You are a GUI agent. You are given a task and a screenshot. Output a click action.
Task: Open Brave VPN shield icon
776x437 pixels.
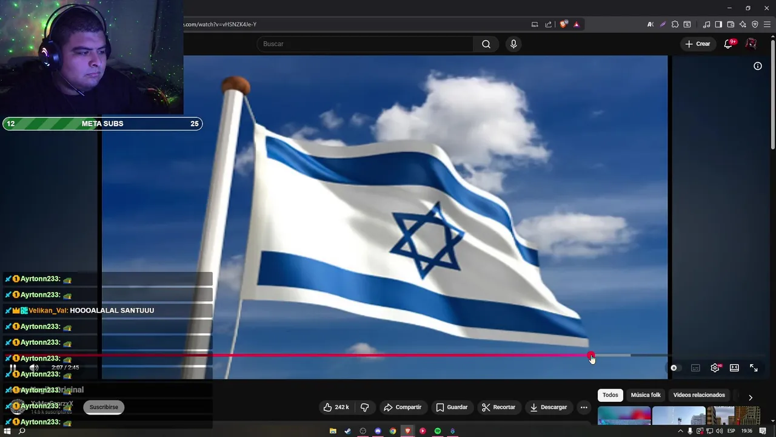click(x=755, y=24)
